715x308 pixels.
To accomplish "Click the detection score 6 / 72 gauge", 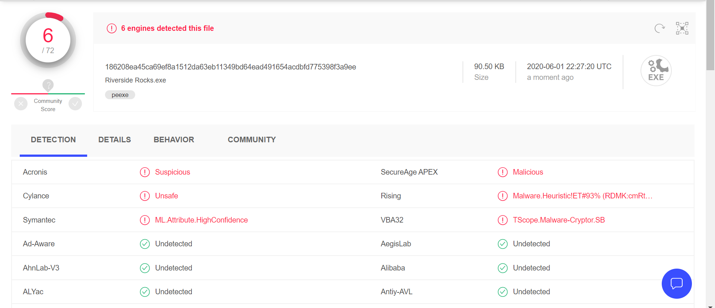I will tap(48, 40).
